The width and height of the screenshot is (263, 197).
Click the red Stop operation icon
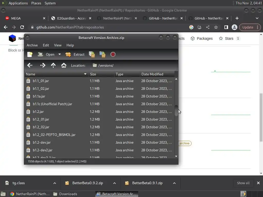(113, 54)
